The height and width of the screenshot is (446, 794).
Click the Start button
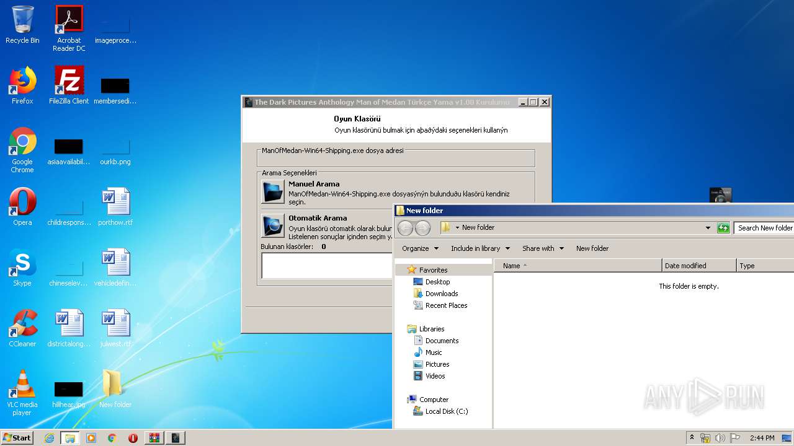click(17, 438)
